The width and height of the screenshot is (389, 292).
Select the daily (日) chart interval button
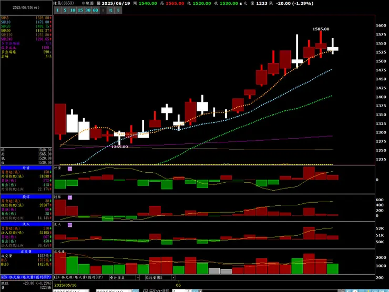[103, 11]
